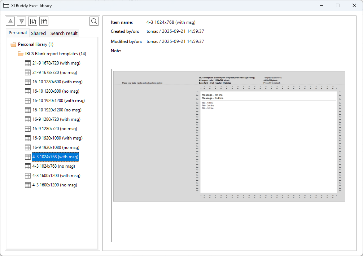
Task: Select the 4-3 1024x768 (no msg) entry
Action: coord(53,166)
